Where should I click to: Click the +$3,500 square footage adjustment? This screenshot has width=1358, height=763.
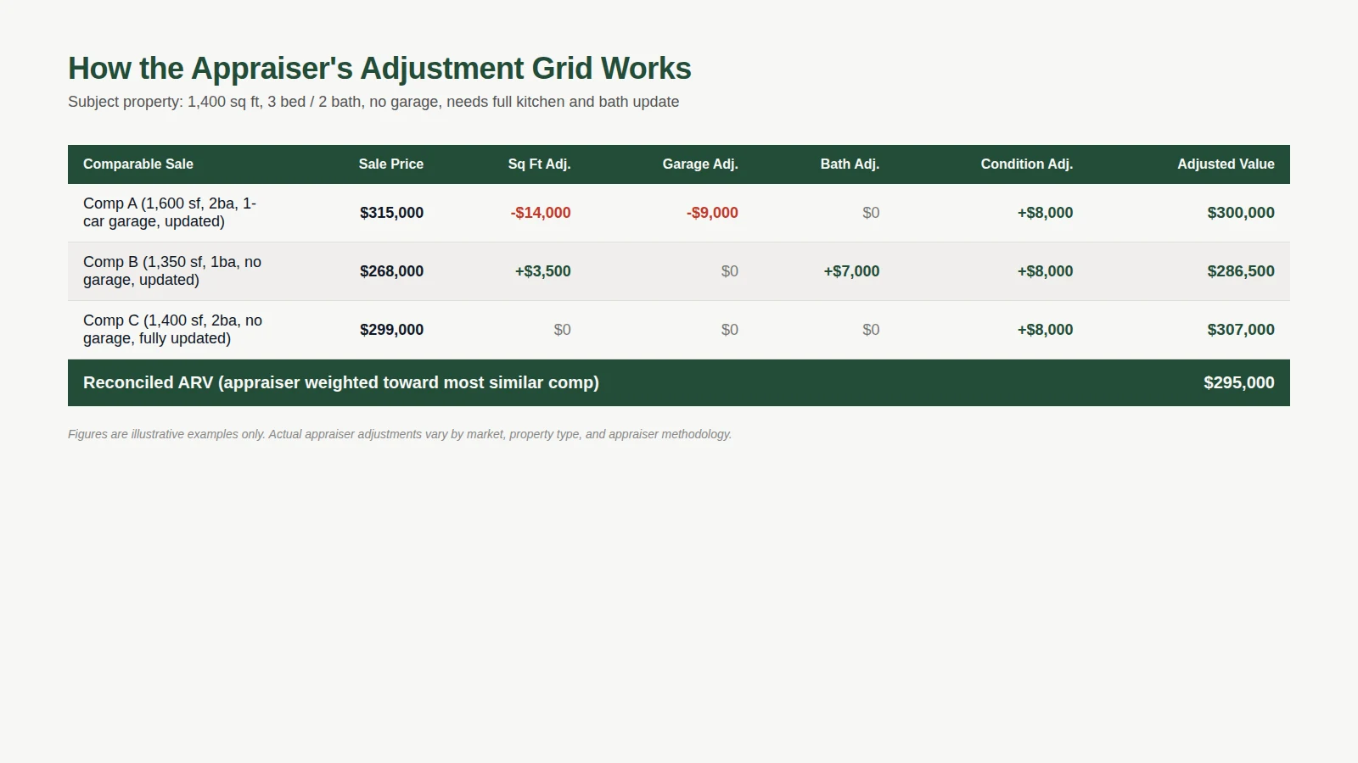(542, 271)
